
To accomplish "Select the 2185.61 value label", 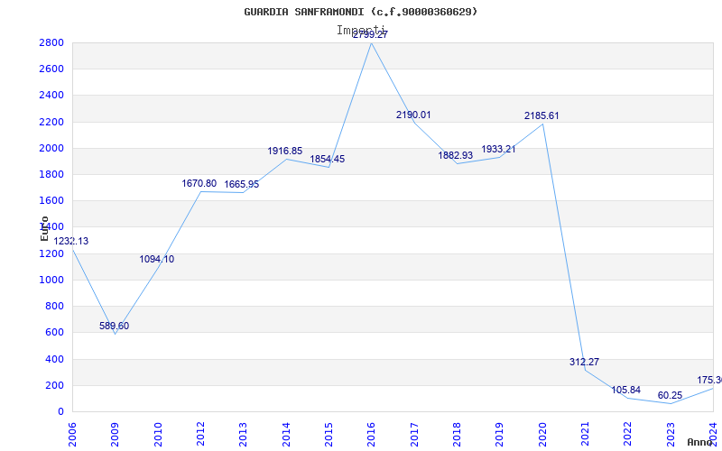I will [x=541, y=116].
